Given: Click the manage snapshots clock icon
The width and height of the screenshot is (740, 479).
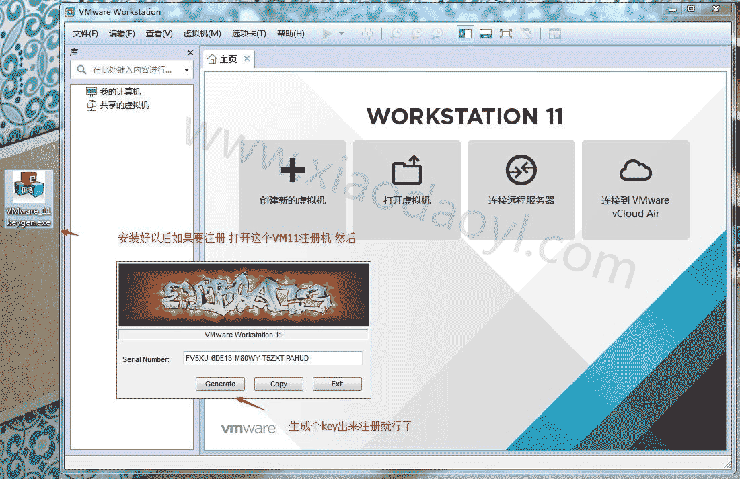Looking at the screenshot, I should (437, 34).
